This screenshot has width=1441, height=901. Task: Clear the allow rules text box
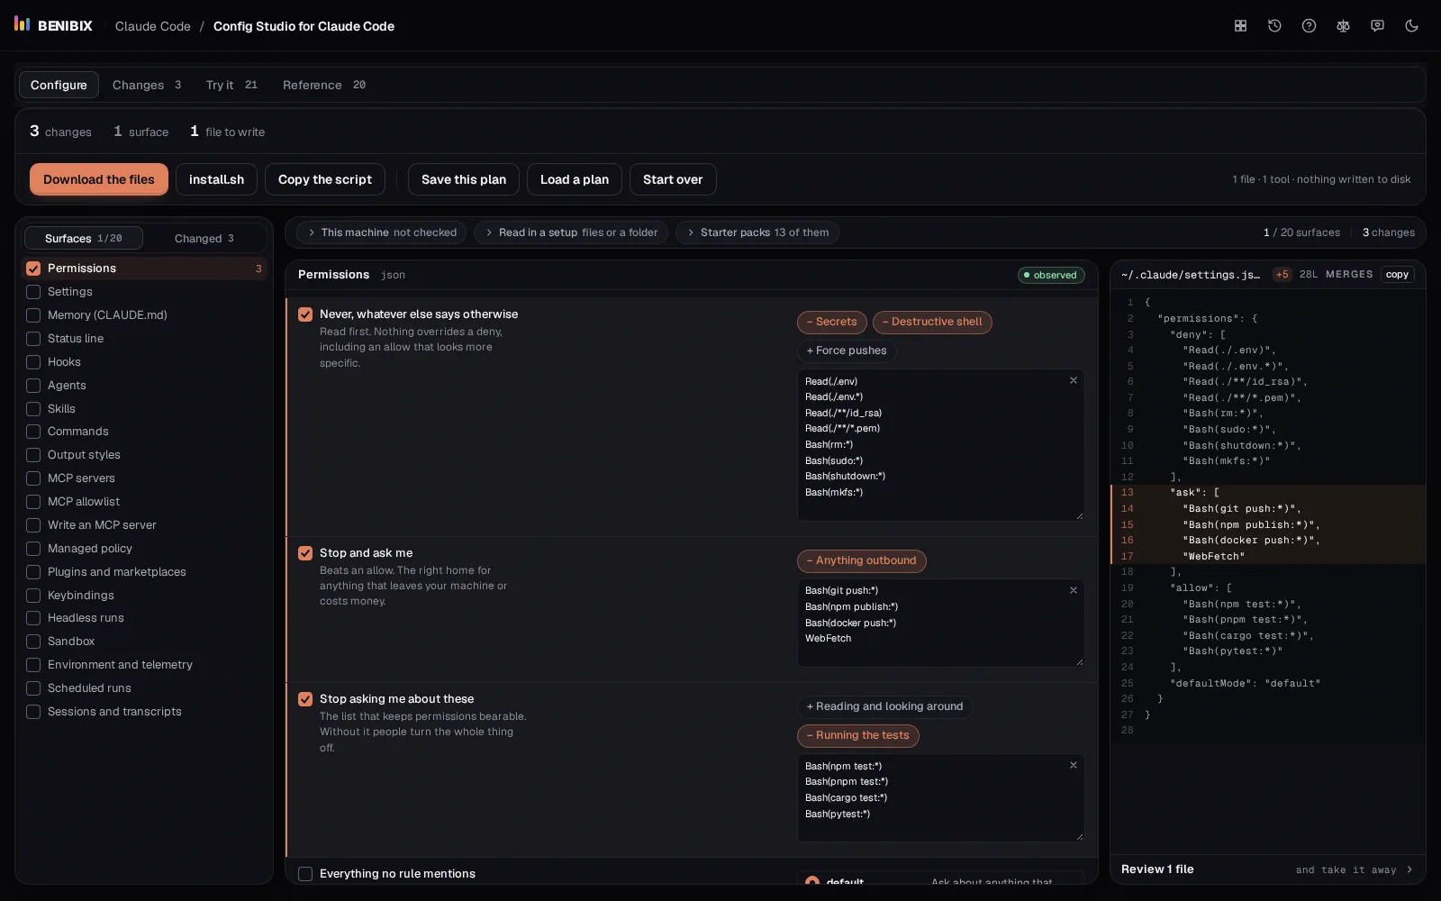(x=1073, y=765)
